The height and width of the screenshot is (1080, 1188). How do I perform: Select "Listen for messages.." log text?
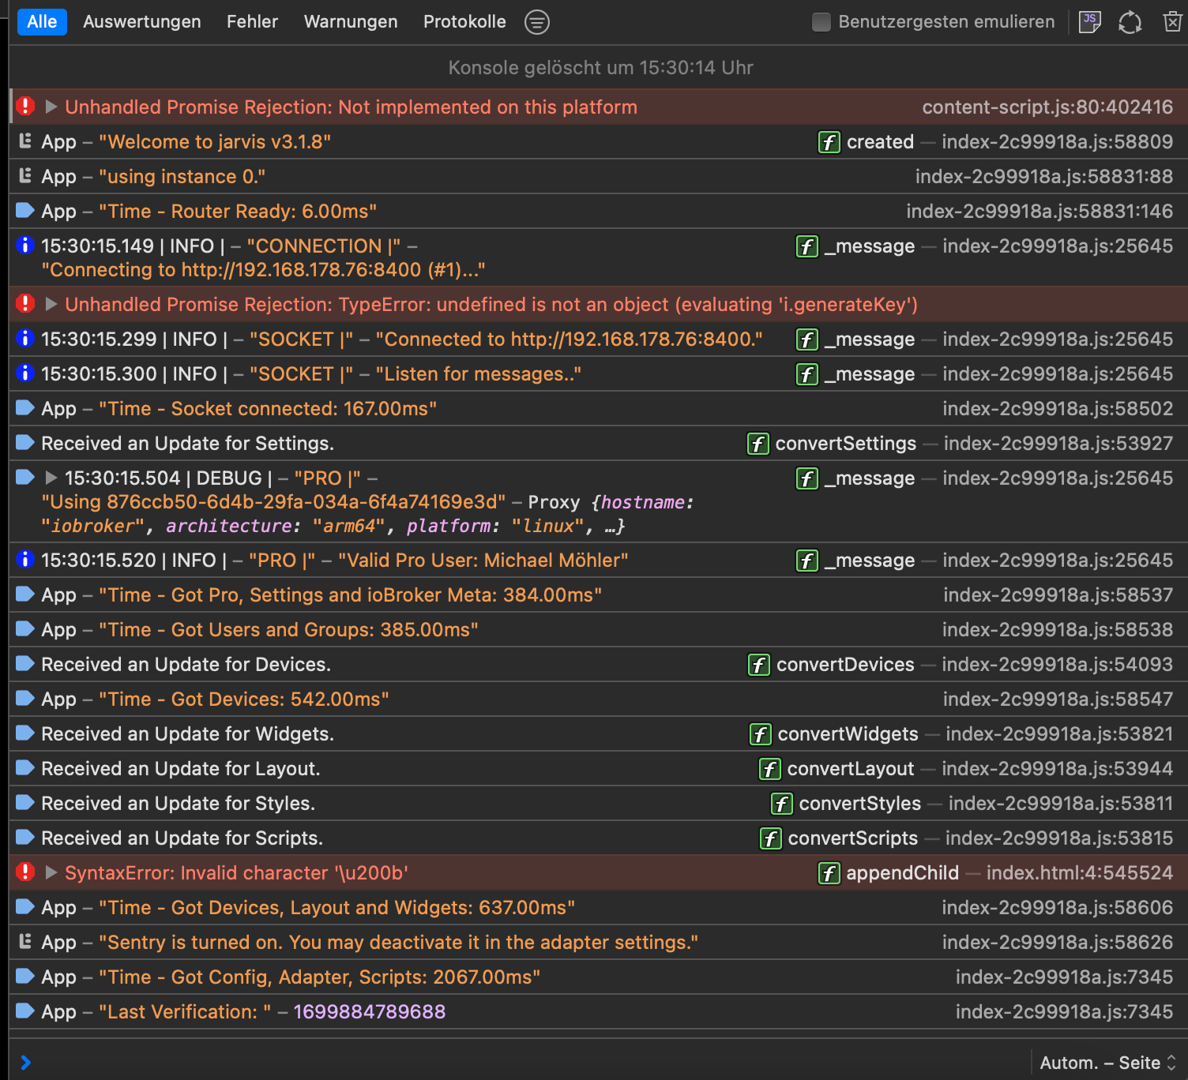point(479,374)
